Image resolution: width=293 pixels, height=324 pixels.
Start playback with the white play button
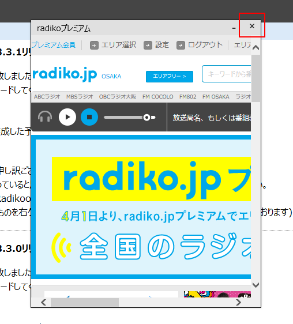pos(67,117)
